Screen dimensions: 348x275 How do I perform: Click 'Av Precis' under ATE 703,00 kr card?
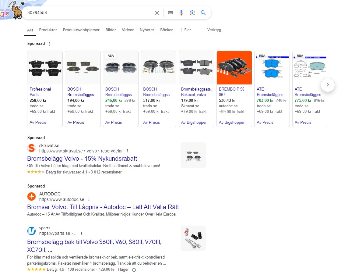[x=265, y=122]
